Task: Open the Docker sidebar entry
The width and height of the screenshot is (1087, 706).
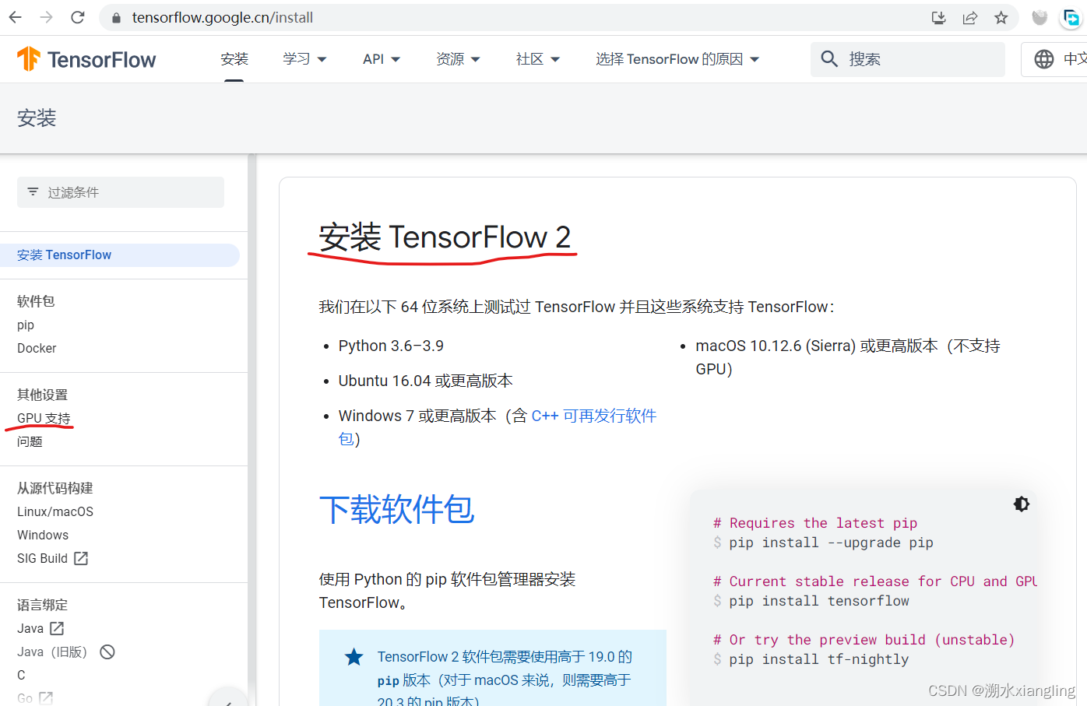Action: tap(37, 348)
